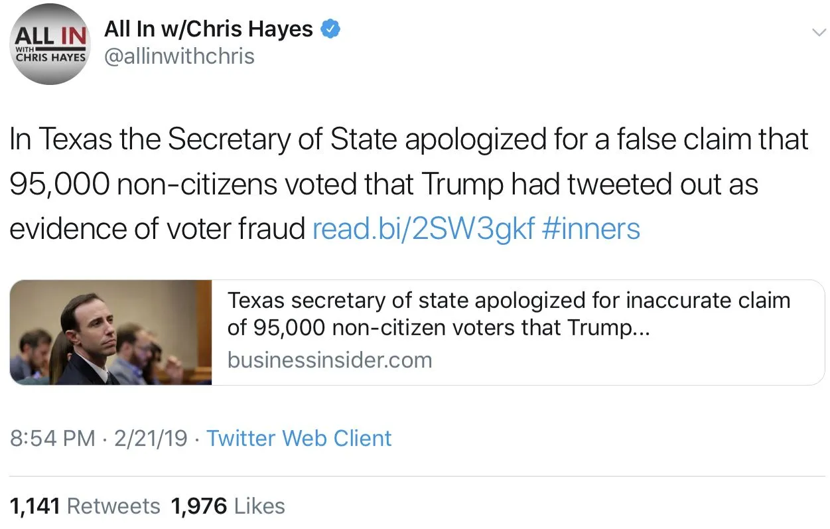
Task: Click the second line of the card headline
Action: pos(438,328)
